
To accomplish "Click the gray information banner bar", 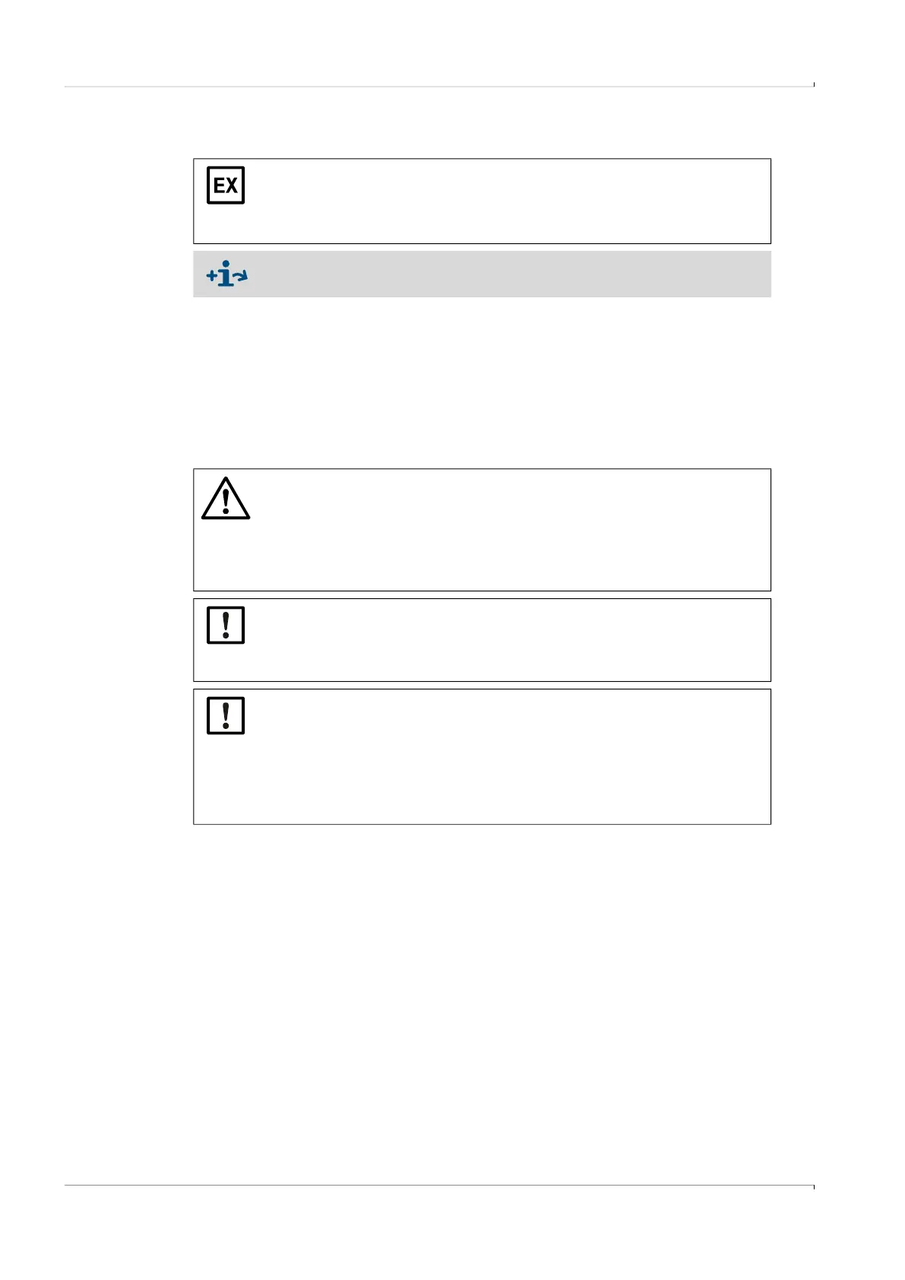I will (x=482, y=274).
